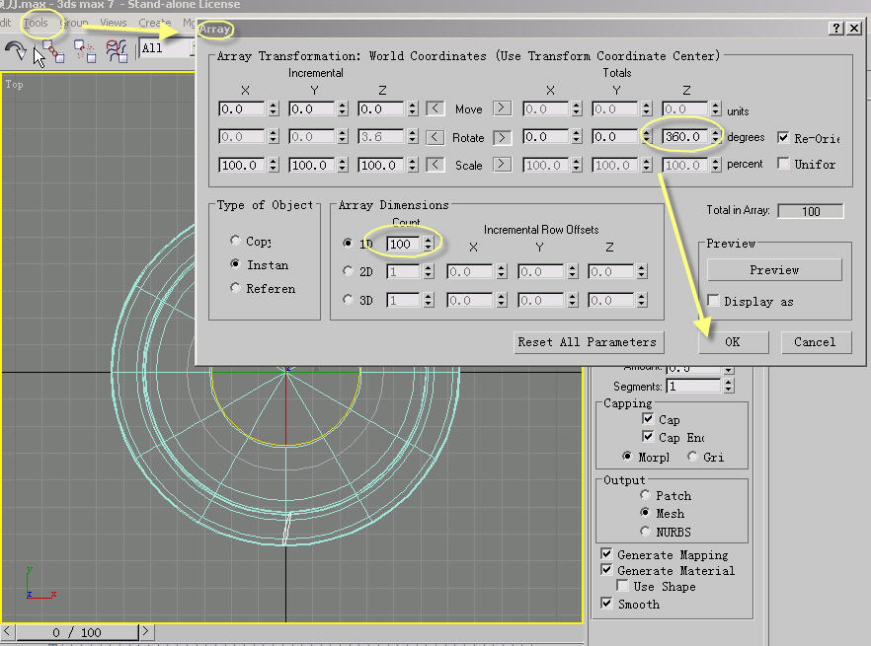Toggle the Cap Start checkbox
This screenshot has height=646, width=871.
648,418
